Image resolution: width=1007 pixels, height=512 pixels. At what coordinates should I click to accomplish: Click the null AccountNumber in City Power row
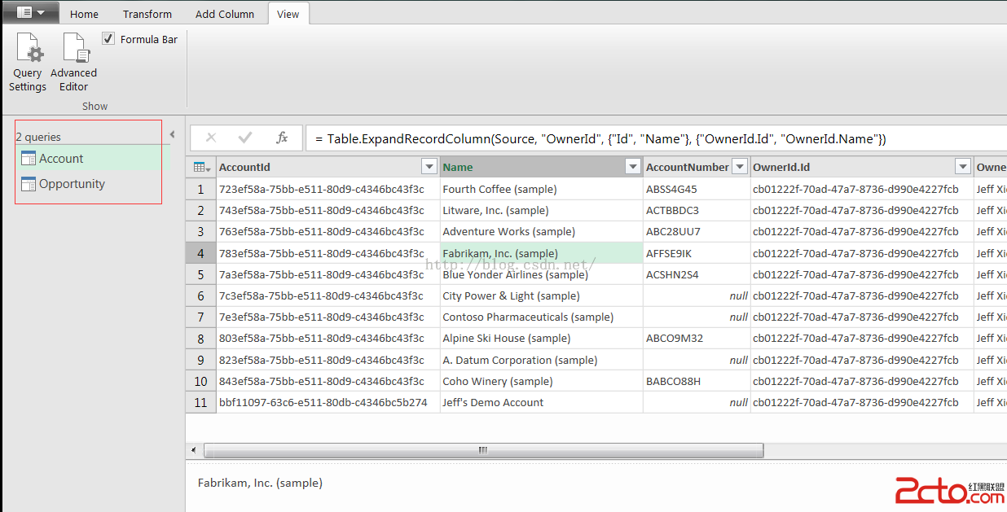point(697,295)
